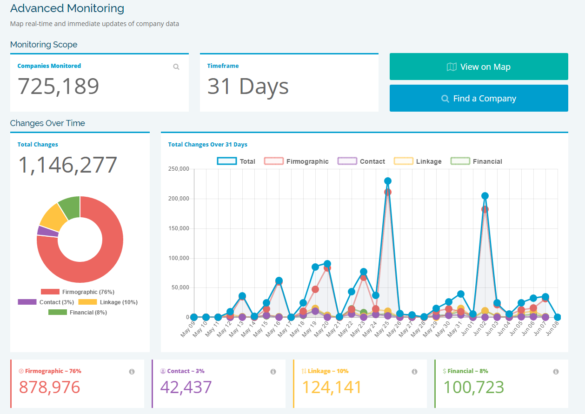Open info icon on Linkage card
This screenshot has height=414, width=585.
[x=414, y=372]
